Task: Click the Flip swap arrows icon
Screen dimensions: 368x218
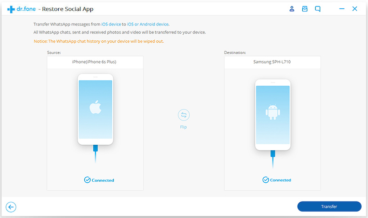Action: point(184,115)
